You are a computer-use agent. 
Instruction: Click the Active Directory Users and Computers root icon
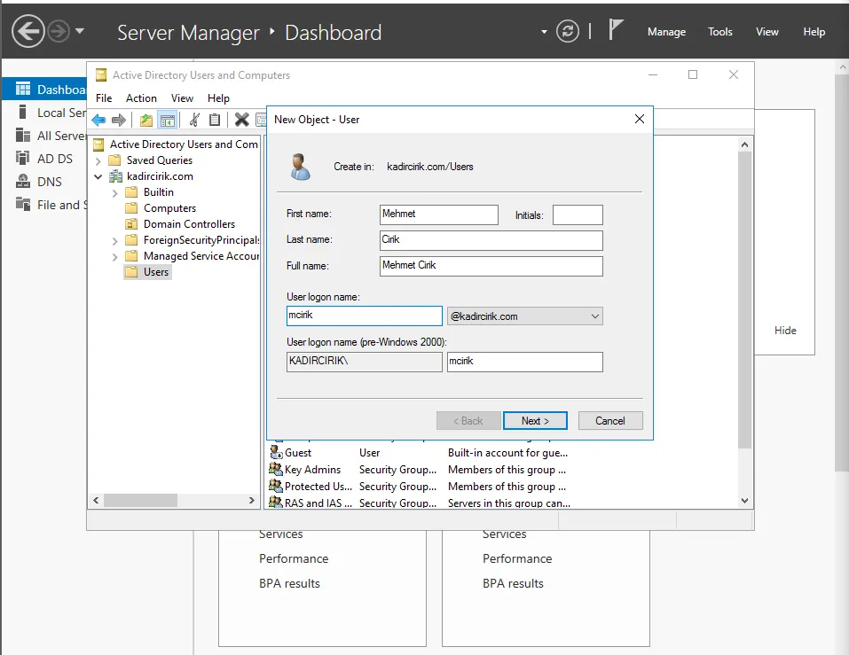pyautogui.click(x=98, y=144)
